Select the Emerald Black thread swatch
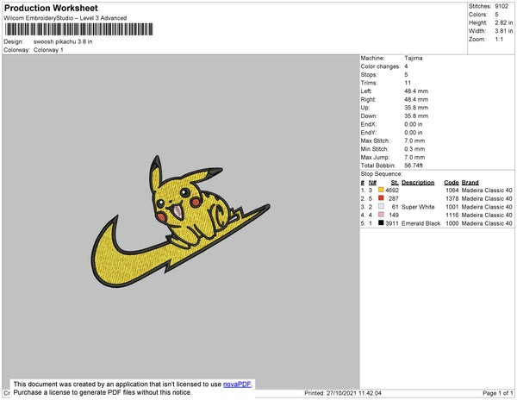This screenshot has width=517, height=400. [381, 222]
